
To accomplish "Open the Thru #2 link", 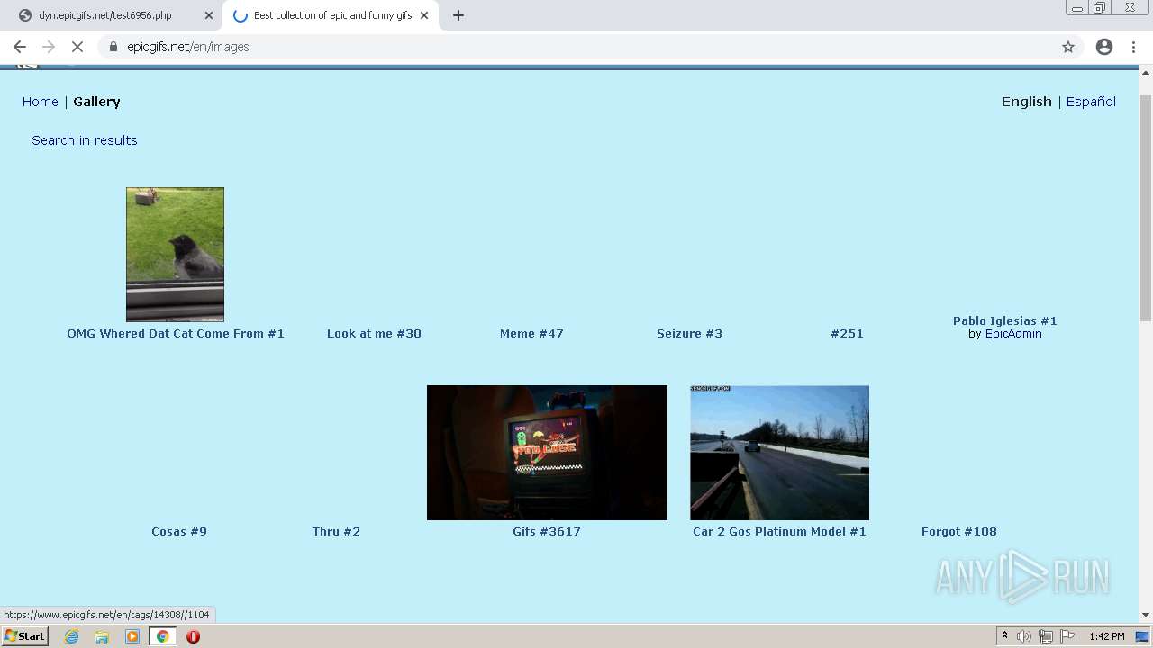I will (336, 532).
